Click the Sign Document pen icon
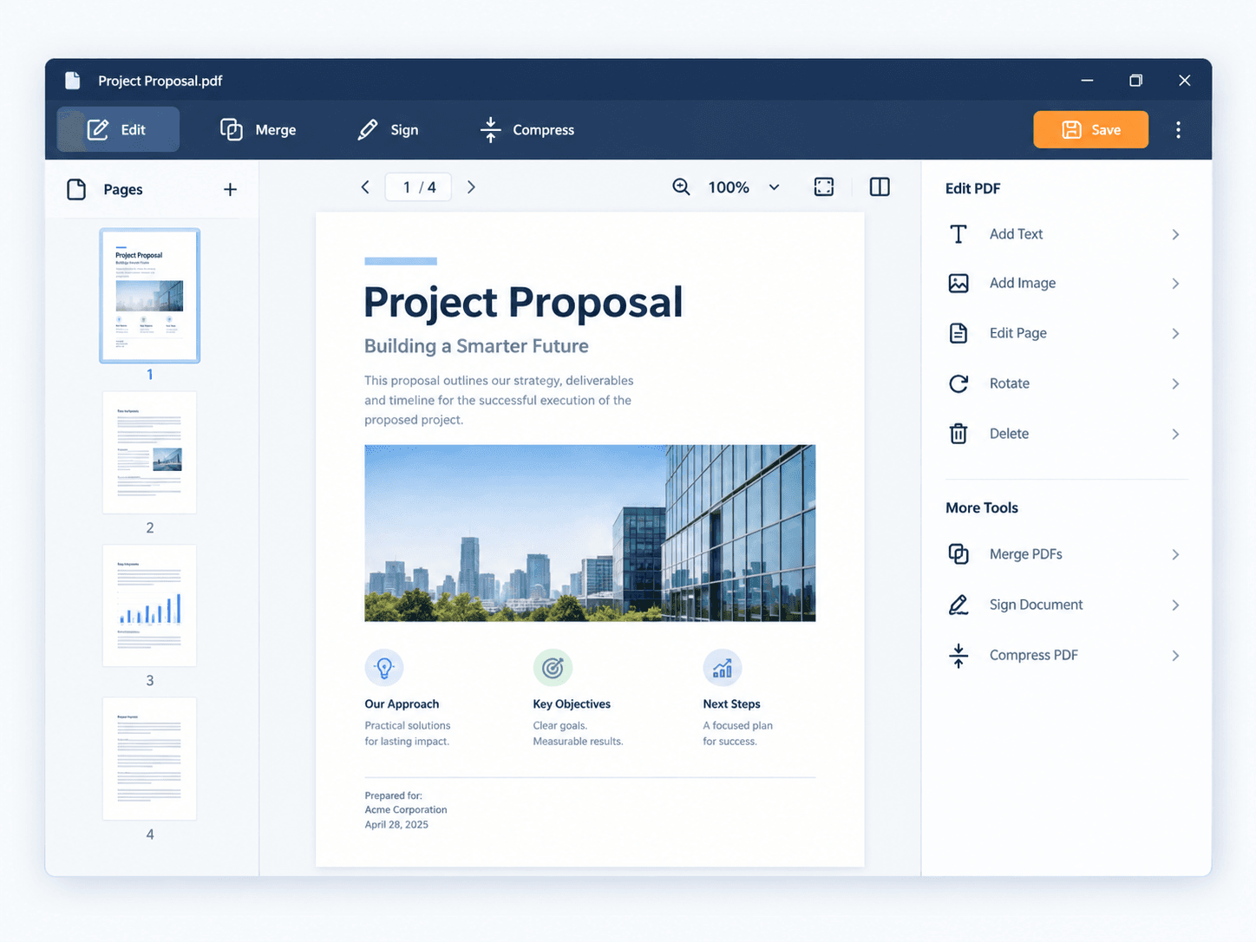Image resolution: width=1256 pixels, height=942 pixels. [x=958, y=605]
